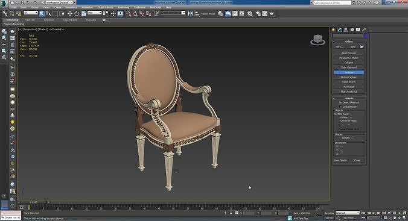Switch to the Freeform ribbon tab
The width and height of the screenshot is (408, 221).
[30, 20]
